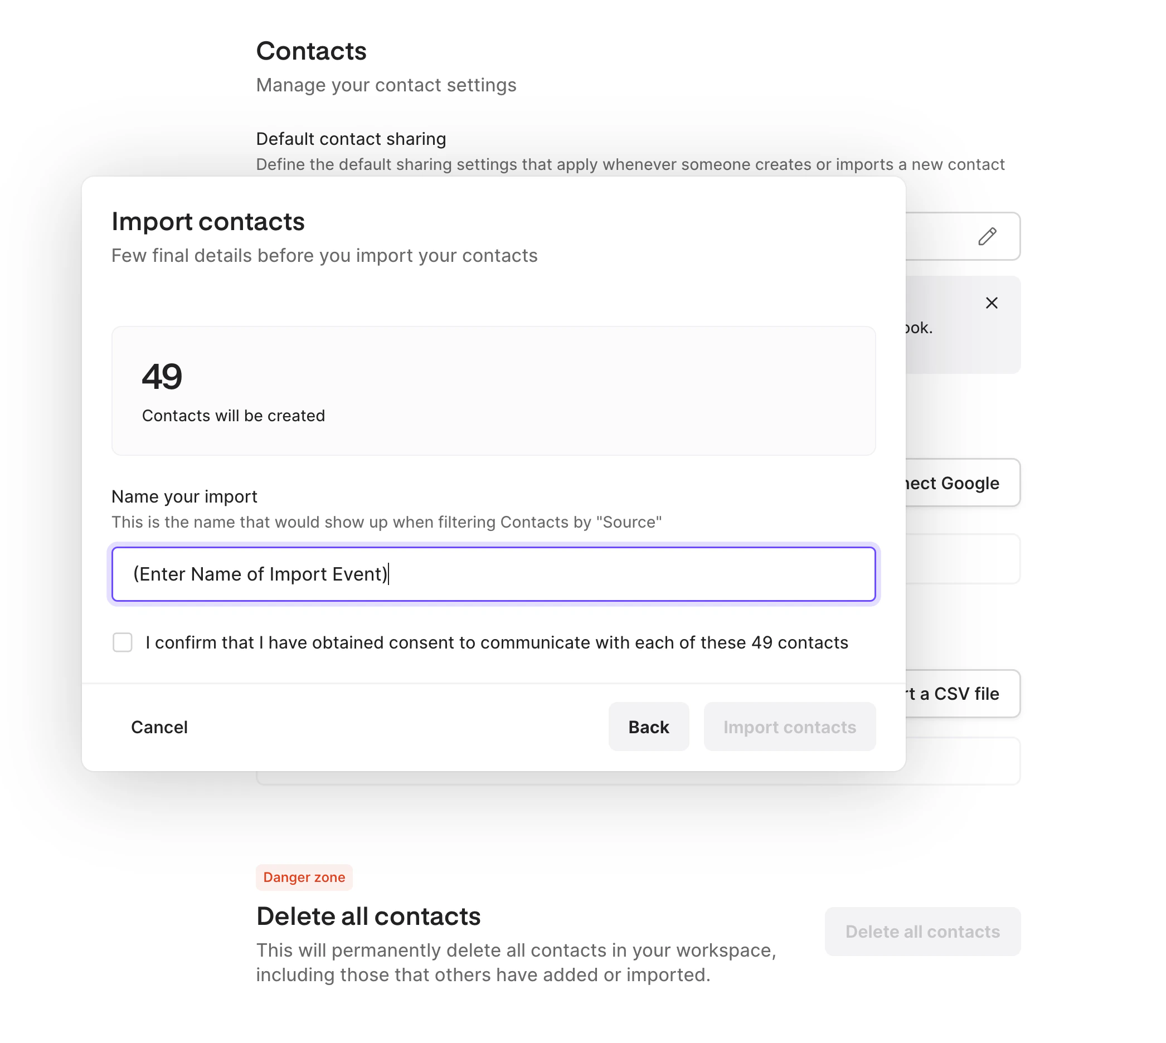Click the Default contact sharing setting
The height and width of the screenshot is (1043, 1166).
351,139
